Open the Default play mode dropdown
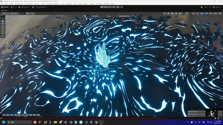The width and height of the screenshot is (223, 125). pos(106,7)
